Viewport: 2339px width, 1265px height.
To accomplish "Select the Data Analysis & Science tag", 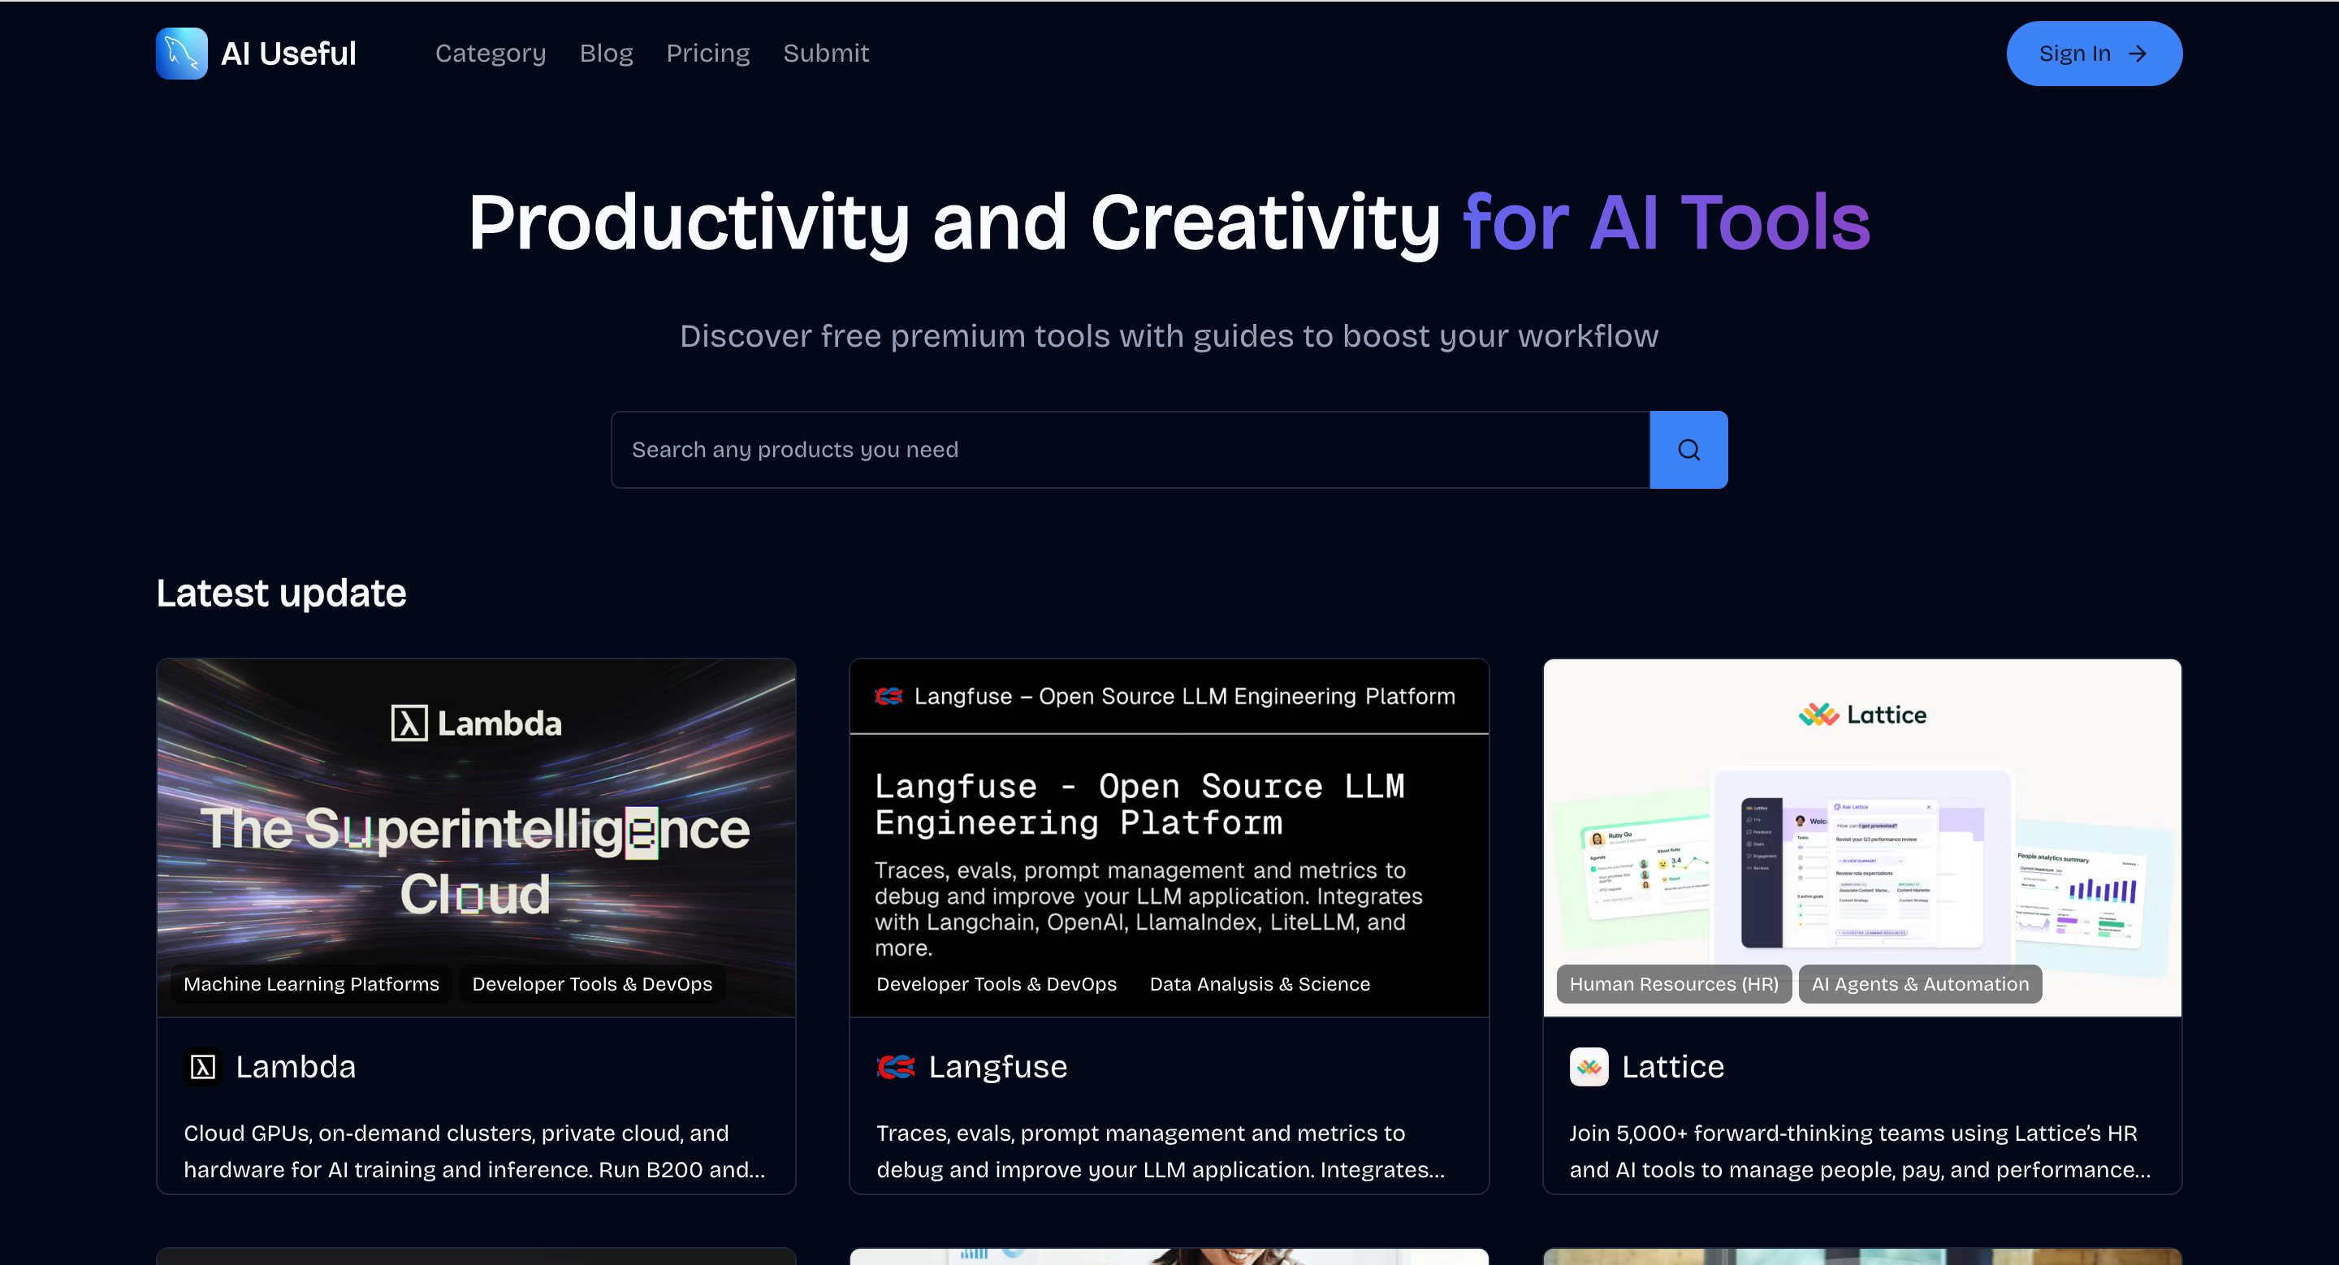I will point(1260,984).
